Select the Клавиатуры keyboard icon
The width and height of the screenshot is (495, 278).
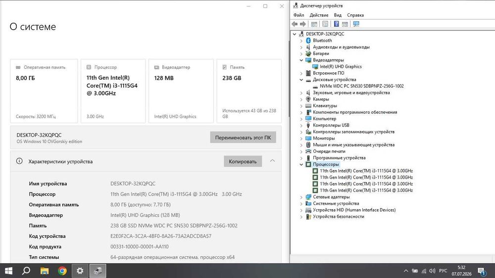(x=308, y=106)
